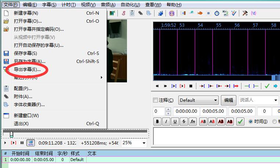Go to previous line in audio controls
Viewport: 280px width, 168px height.
click(157, 86)
